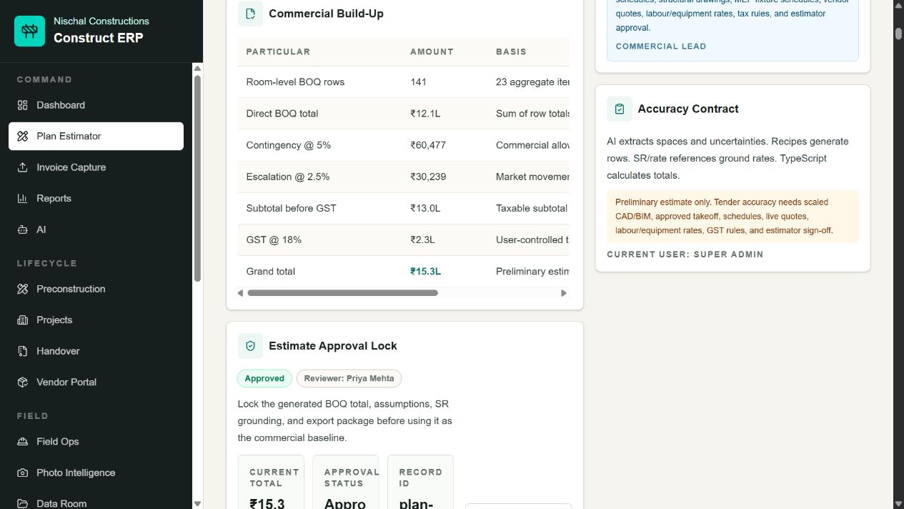Click the Dashboard grid icon

pos(22,105)
